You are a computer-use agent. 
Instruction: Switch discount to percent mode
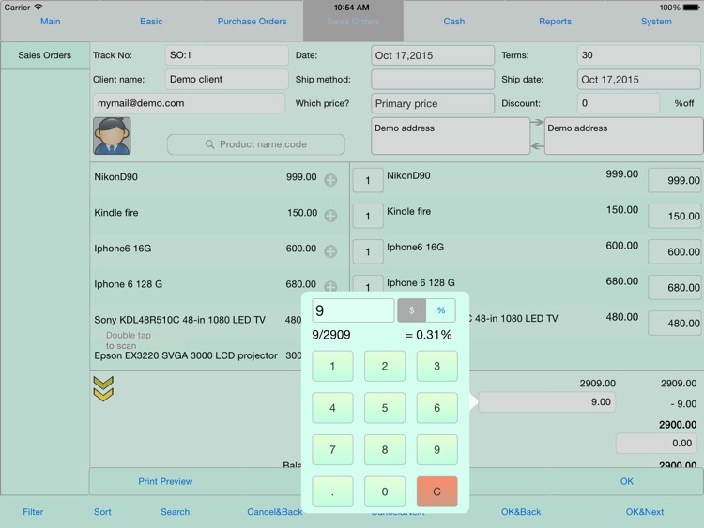(441, 310)
